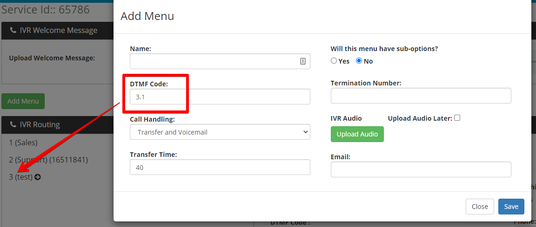Viewport: 536px width, 227px height.
Task: Click the Transfer Time field
Action: point(220,168)
